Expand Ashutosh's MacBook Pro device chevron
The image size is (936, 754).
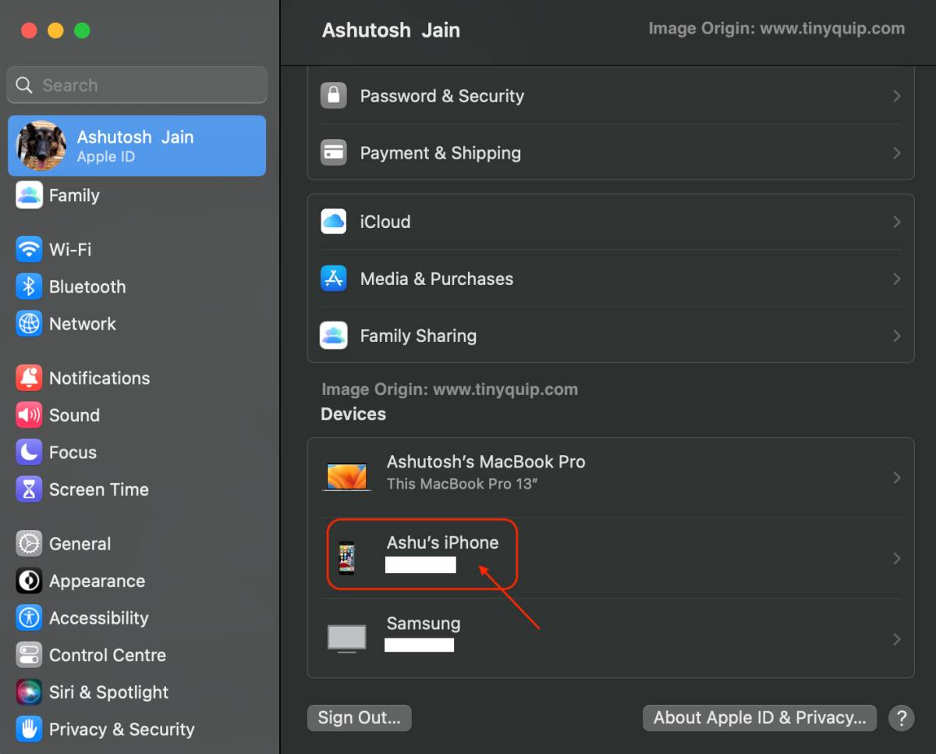pos(896,477)
